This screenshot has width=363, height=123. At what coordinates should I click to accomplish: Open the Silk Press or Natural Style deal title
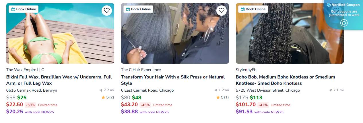(173, 80)
